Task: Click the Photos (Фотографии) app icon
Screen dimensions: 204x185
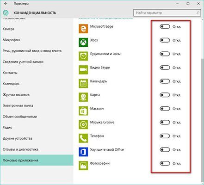Action: (x=83, y=166)
